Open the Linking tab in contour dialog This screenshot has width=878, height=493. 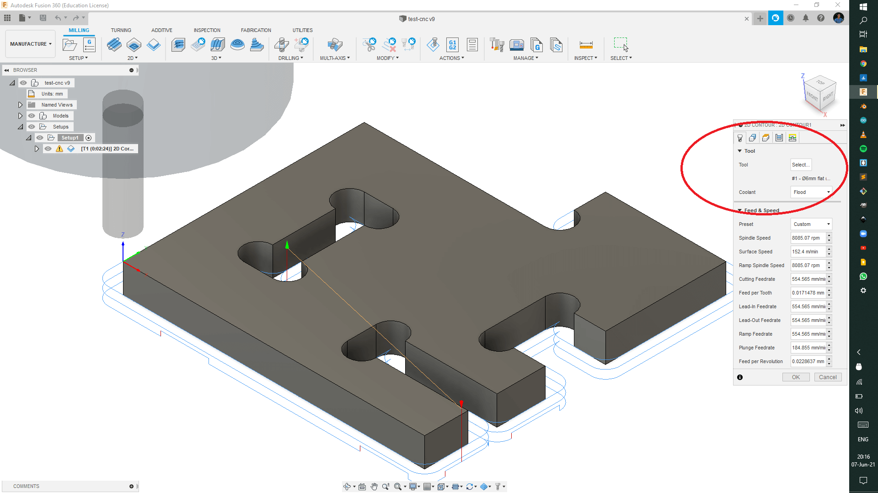792,138
